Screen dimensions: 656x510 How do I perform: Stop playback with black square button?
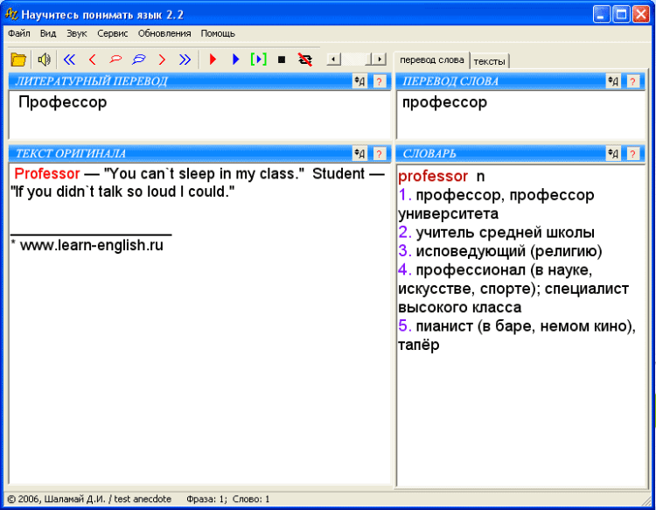(281, 59)
